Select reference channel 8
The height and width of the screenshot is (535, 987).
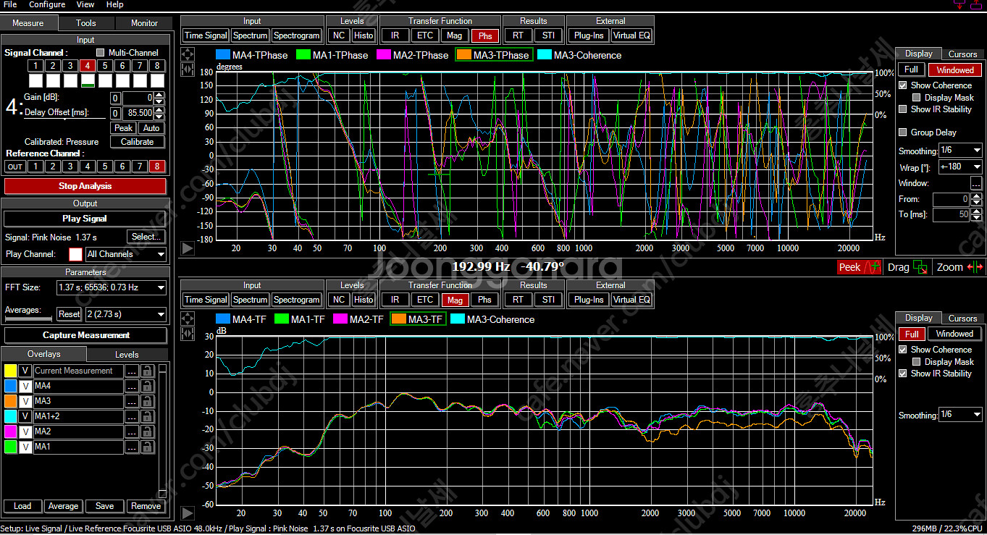157,167
